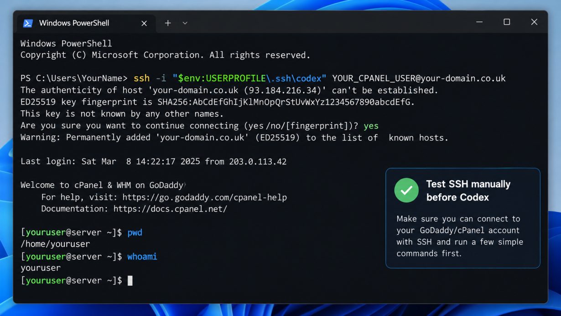The image size is (561, 316).
Task: Click 'Welcome to cPanel & WHM on GoDaddy'
Action: click(x=102, y=185)
